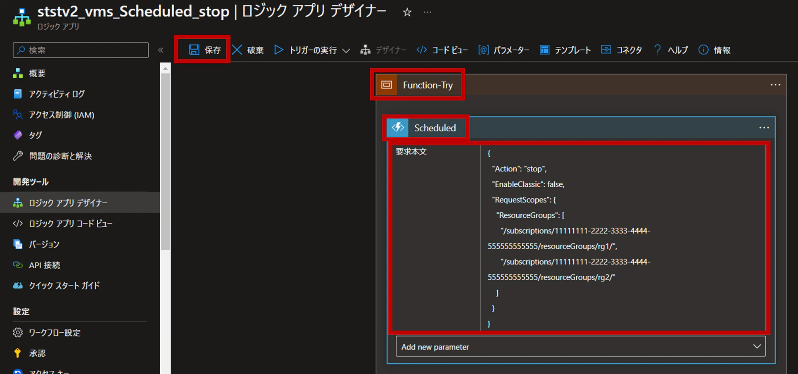Open タグ in the sidebar

tap(80, 135)
